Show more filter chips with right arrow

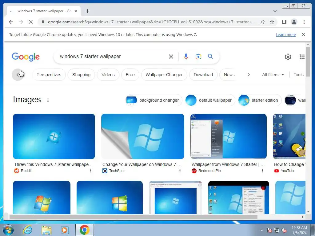[x=249, y=75]
